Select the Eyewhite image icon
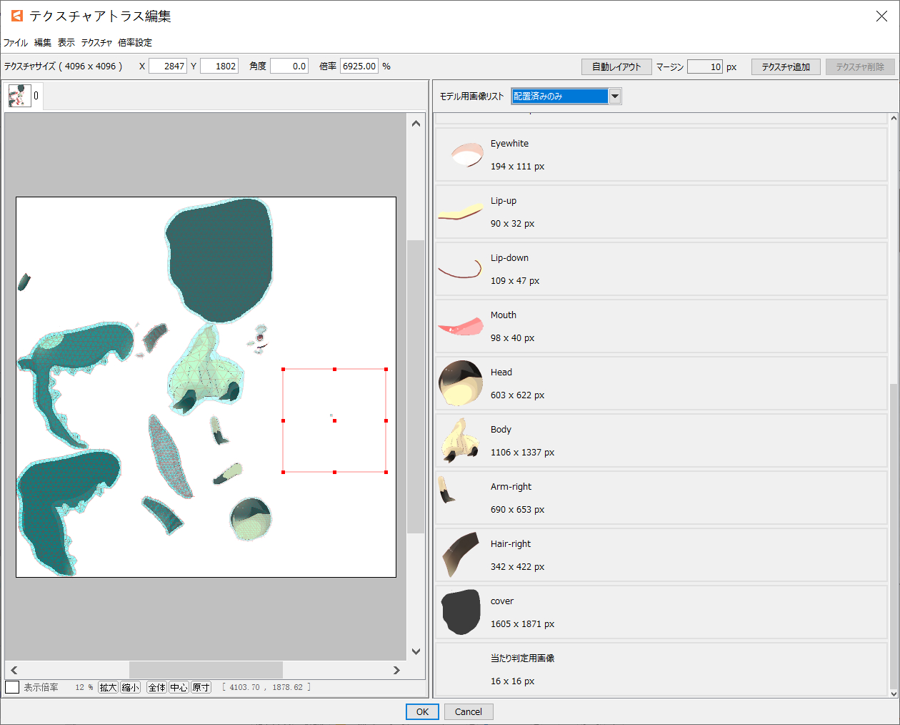This screenshot has height=725, width=900. [466, 154]
